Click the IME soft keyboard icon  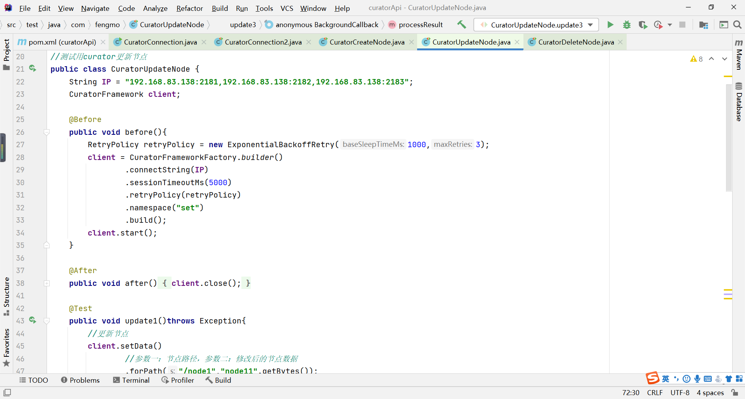pyautogui.click(x=708, y=379)
